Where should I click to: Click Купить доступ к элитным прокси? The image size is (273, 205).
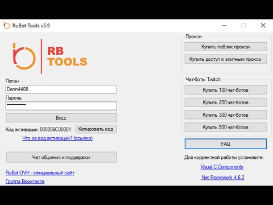pos(226,59)
